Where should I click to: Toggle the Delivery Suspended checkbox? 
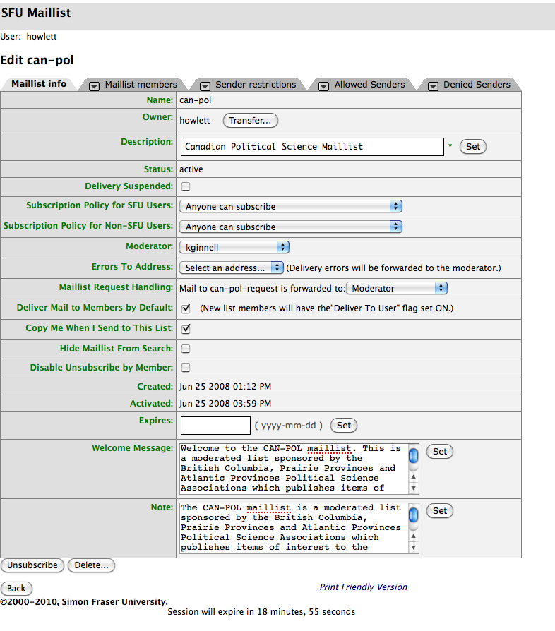pyautogui.click(x=186, y=186)
